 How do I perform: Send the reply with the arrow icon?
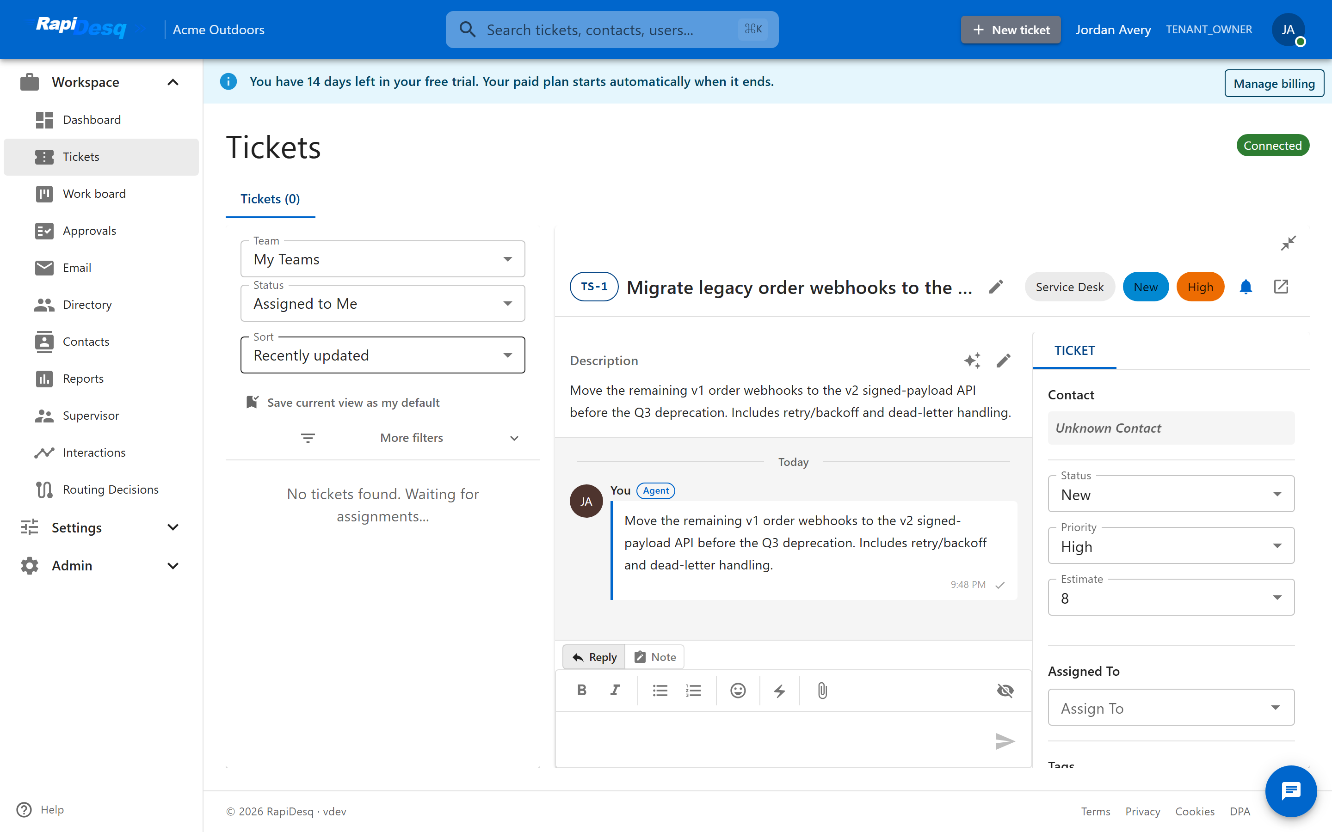[1005, 741]
